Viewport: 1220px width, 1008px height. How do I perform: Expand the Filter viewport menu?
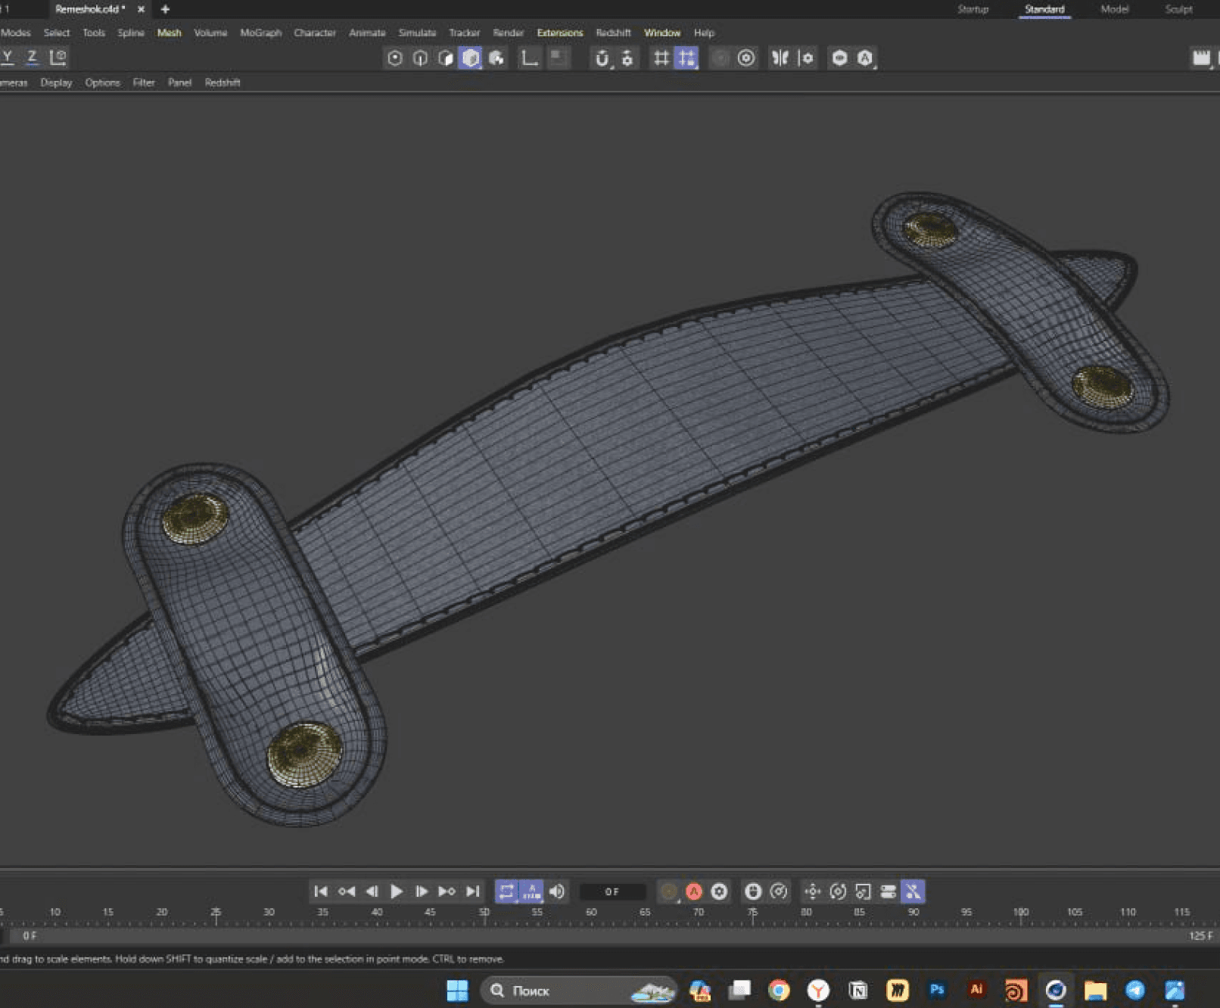[x=144, y=82]
